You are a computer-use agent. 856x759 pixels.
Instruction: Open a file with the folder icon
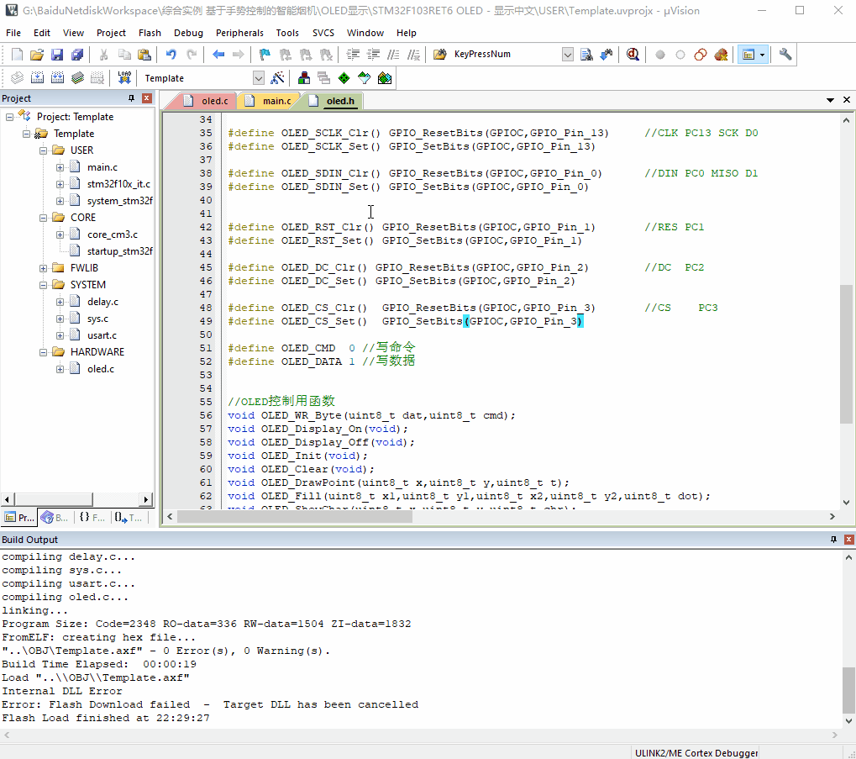pos(37,55)
